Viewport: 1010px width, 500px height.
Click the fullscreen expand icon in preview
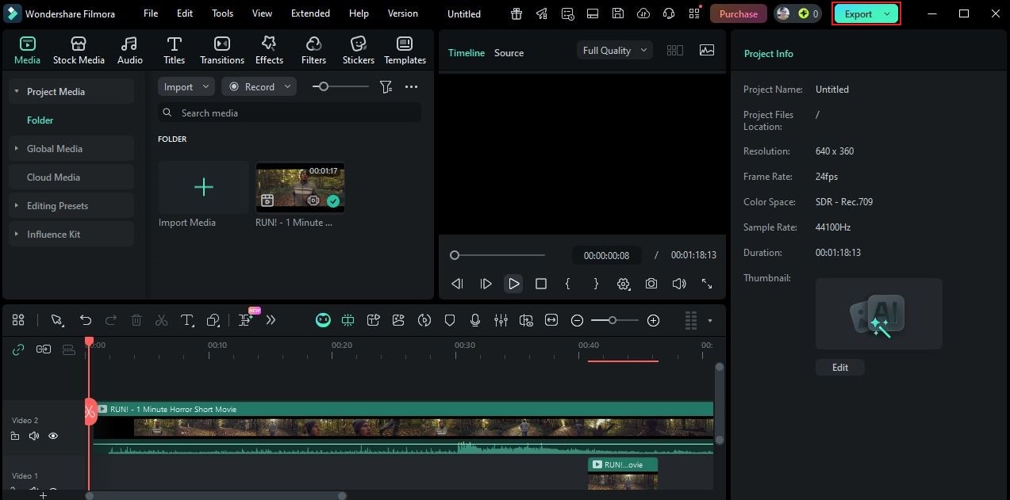706,284
